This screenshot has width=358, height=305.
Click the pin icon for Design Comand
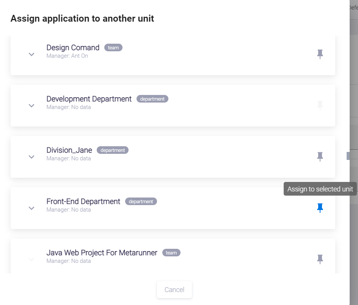pos(320,54)
